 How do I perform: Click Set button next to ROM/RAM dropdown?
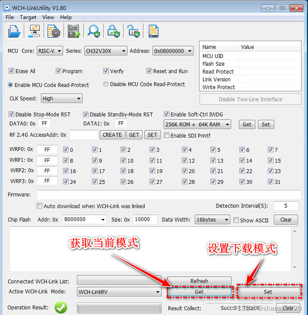(x=266, y=124)
